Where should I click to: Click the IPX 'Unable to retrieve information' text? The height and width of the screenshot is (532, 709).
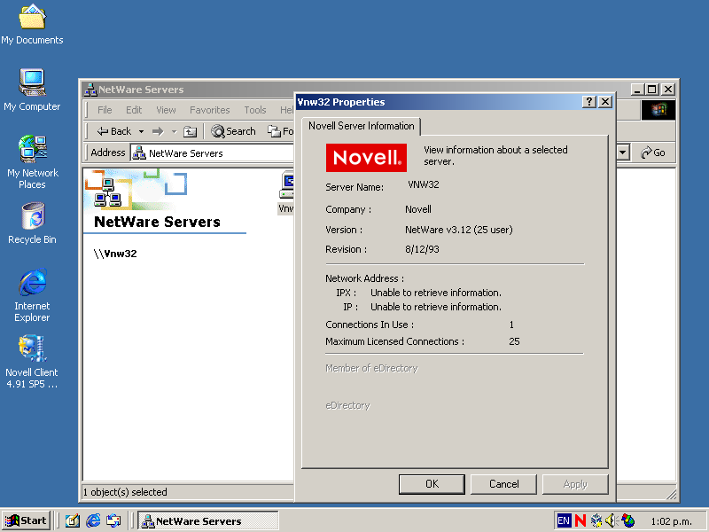(x=436, y=293)
